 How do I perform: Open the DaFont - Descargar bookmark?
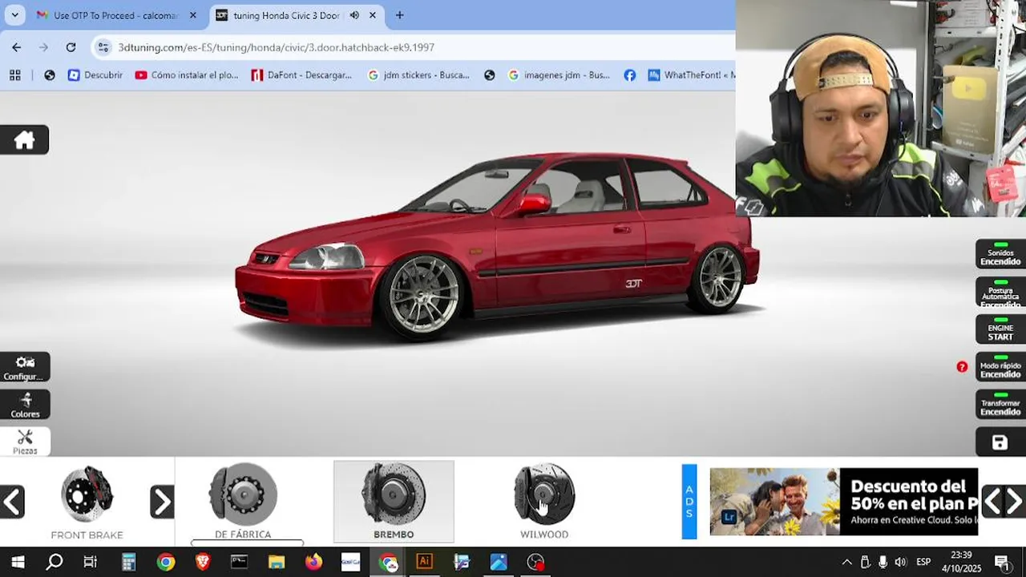tap(301, 75)
